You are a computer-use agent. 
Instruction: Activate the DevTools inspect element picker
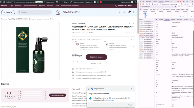[140, 2]
